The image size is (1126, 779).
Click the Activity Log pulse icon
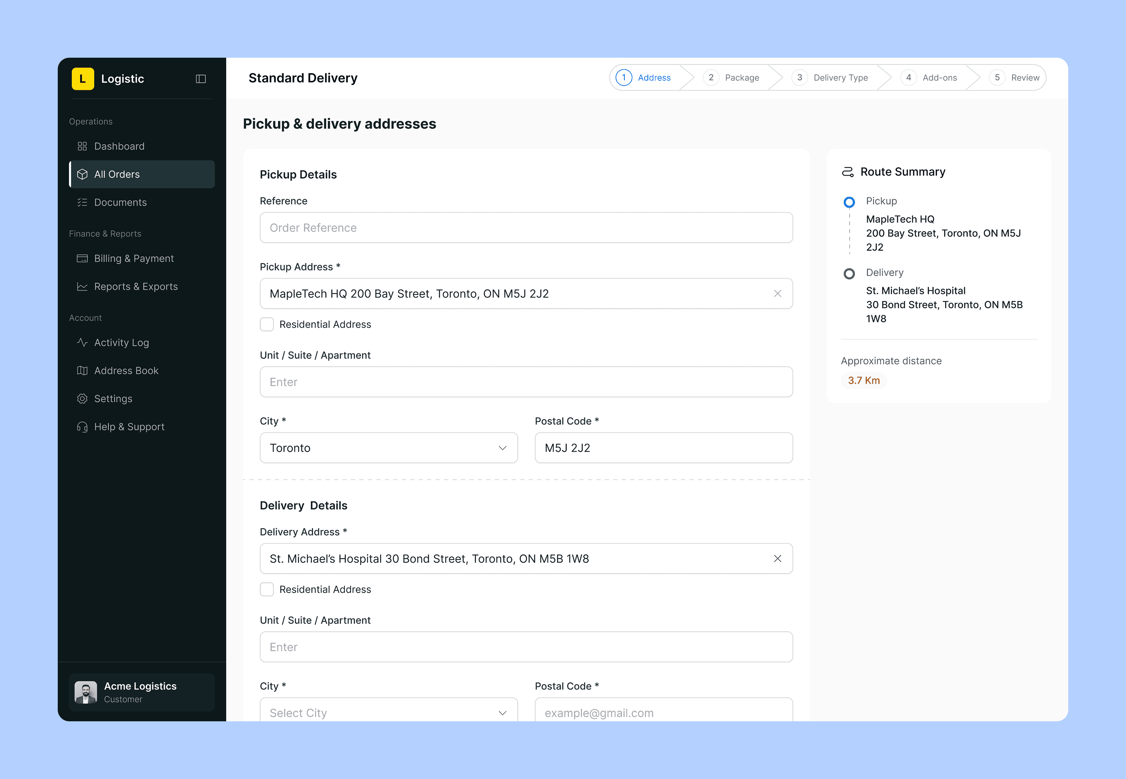click(82, 343)
